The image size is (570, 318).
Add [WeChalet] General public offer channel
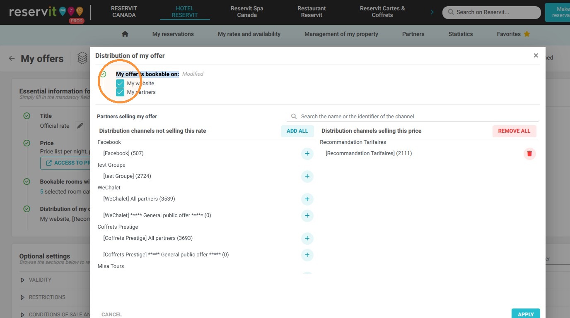tap(307, 215)
